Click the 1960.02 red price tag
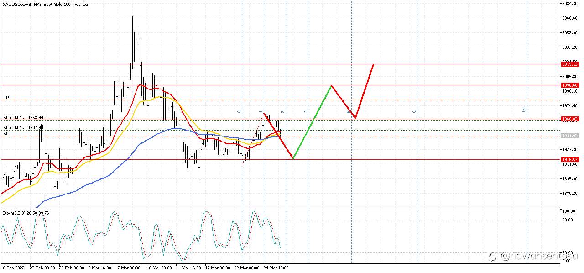Image resolution: width=584 pixels, height=273 pixels. 570,119
